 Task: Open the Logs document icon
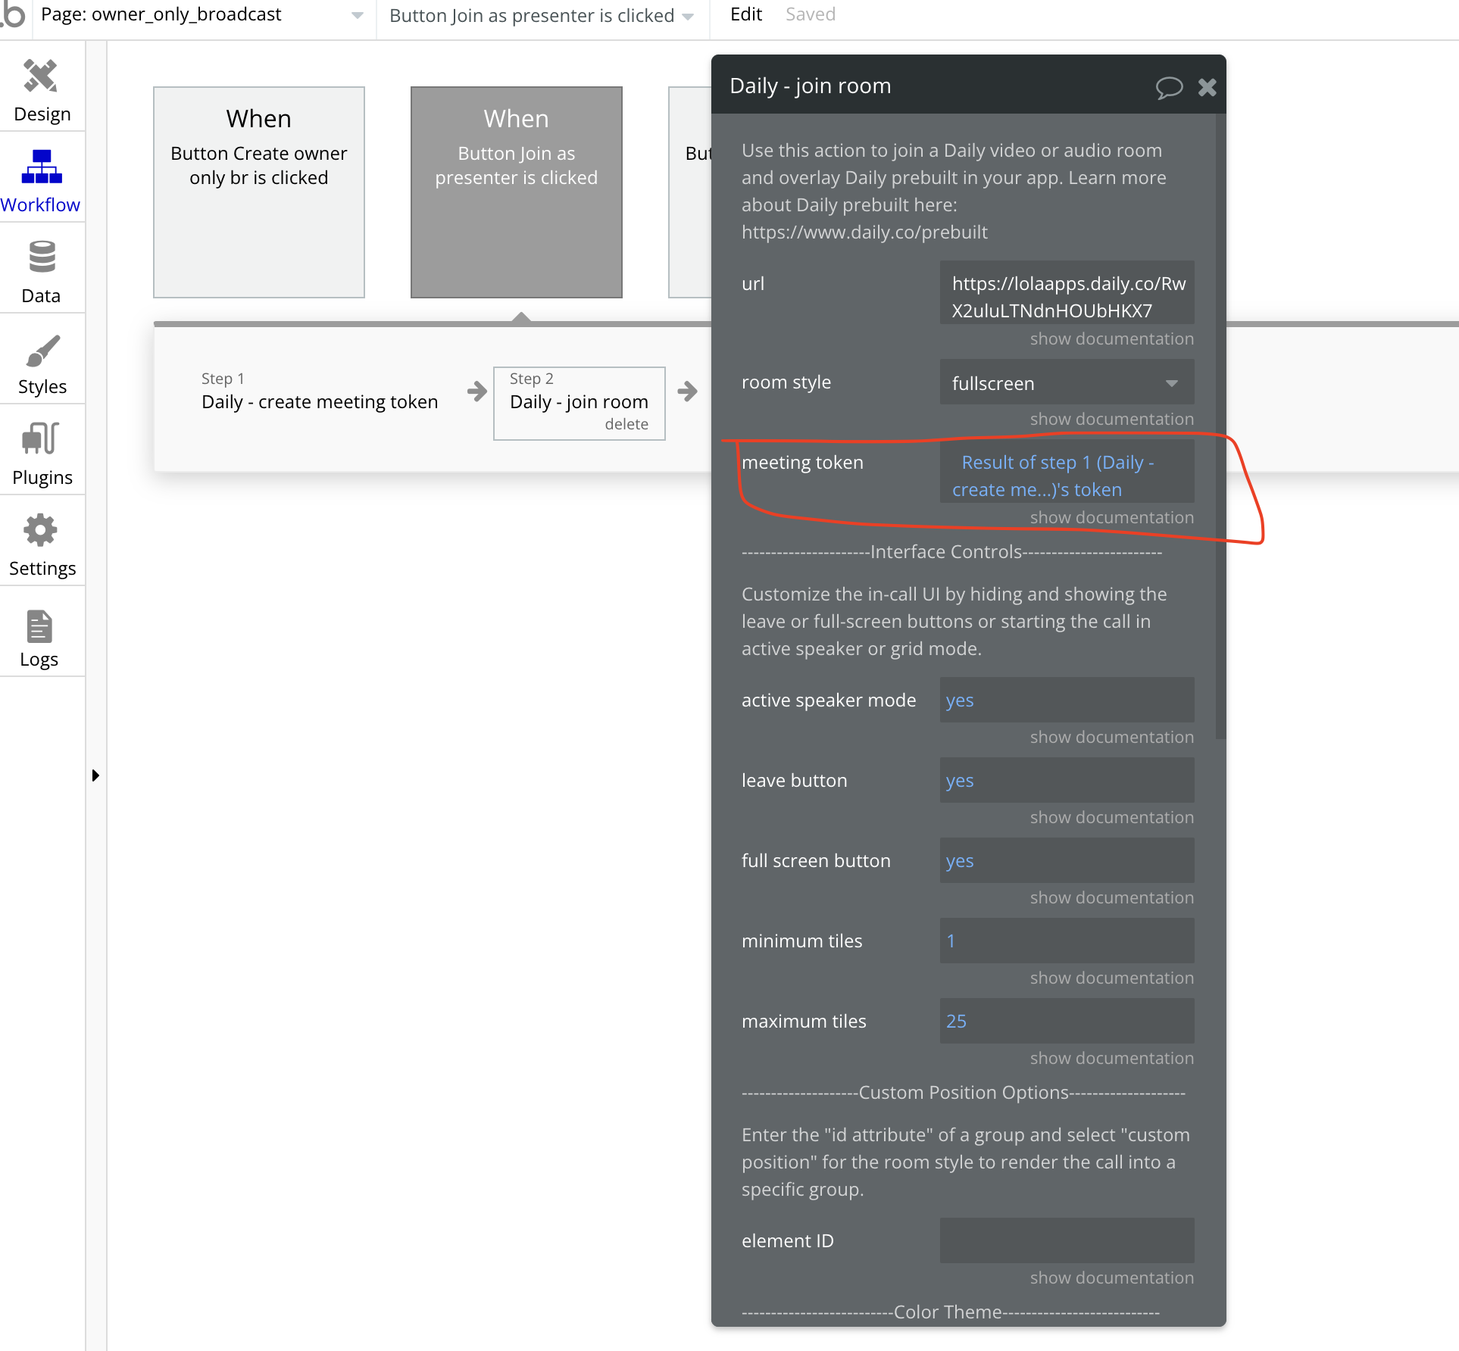pyautogui.click(x=39, y=627)
